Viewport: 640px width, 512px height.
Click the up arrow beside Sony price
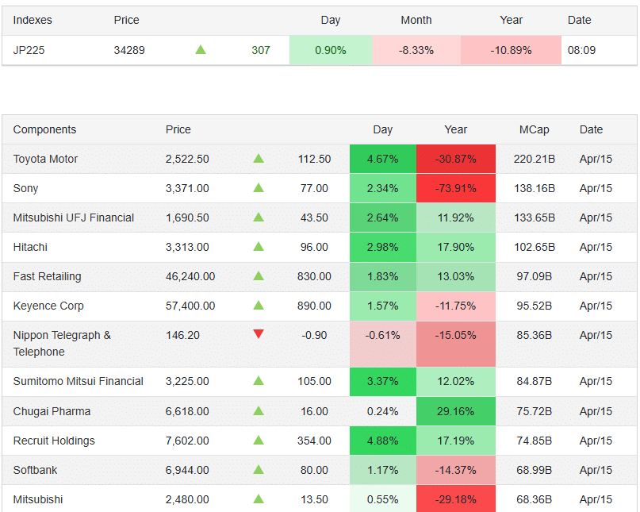[259, 188]
